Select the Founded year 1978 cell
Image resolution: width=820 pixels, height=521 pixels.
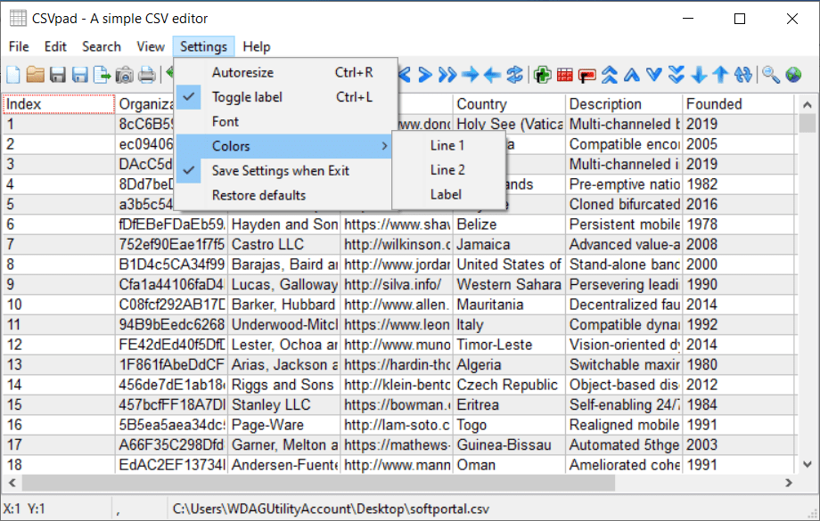click(x=738, y=224)
